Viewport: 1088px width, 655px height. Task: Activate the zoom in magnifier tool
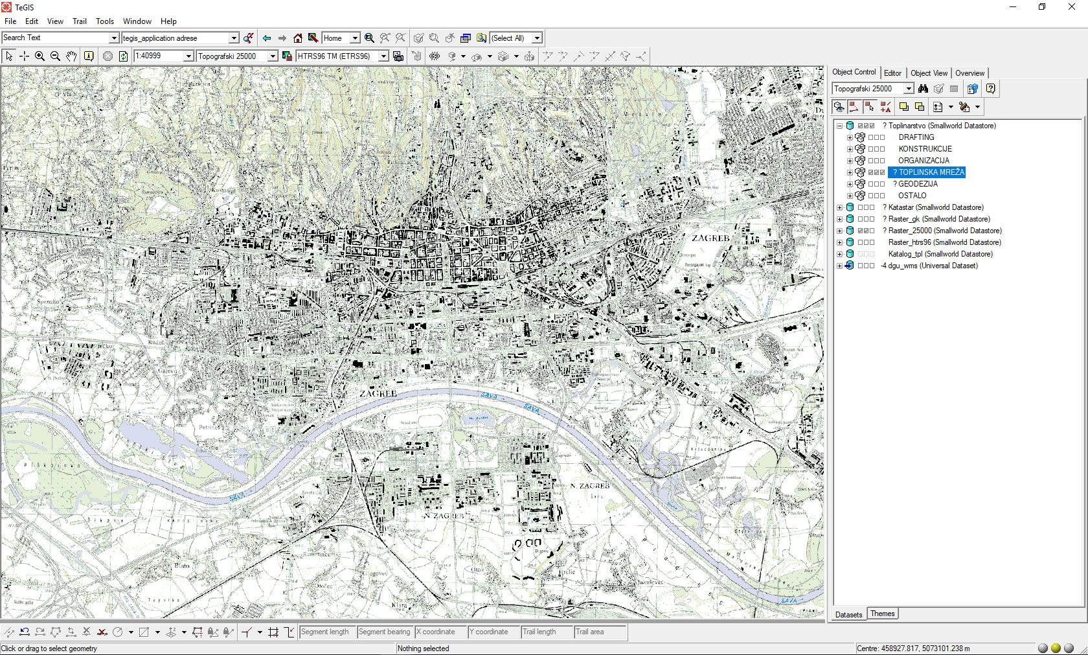(x=40, y=56)
